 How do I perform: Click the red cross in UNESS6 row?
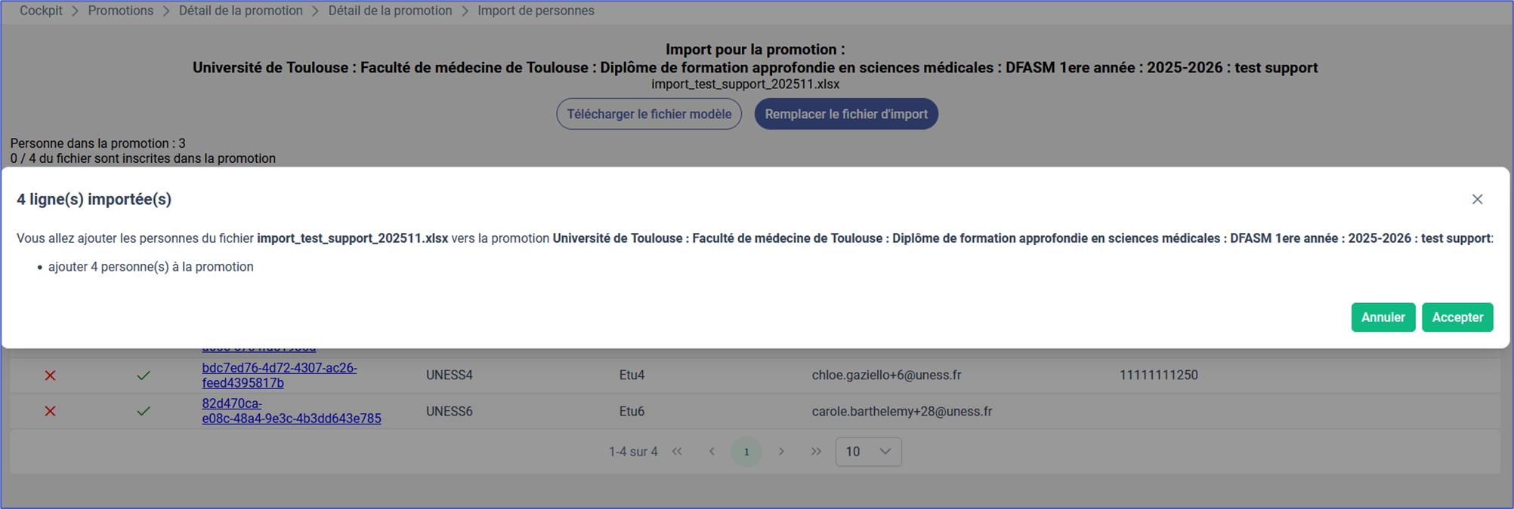click(50, 412)
